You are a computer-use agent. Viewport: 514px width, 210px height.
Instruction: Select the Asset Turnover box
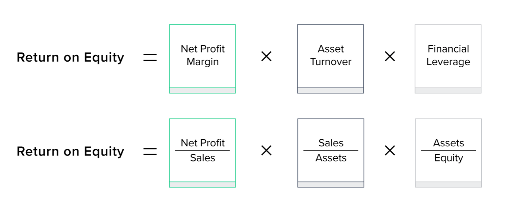(x=331, y=55)
